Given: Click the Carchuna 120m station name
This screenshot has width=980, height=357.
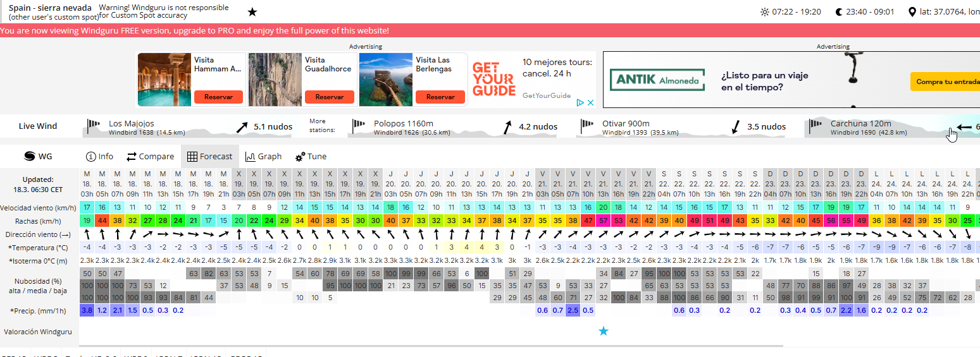Looking at the screenshot, I should click(861, 124).
